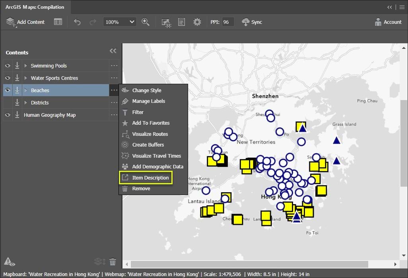Click the PPI value field
This screenshot has height=278, width=408.
coord(227,22)
